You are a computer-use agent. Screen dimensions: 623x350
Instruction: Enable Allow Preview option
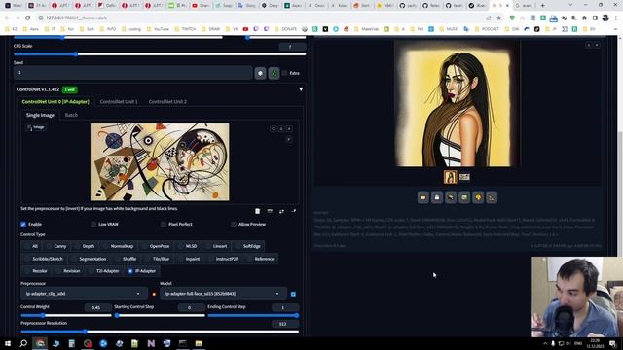pyautogui.click(x=234, y=225)
